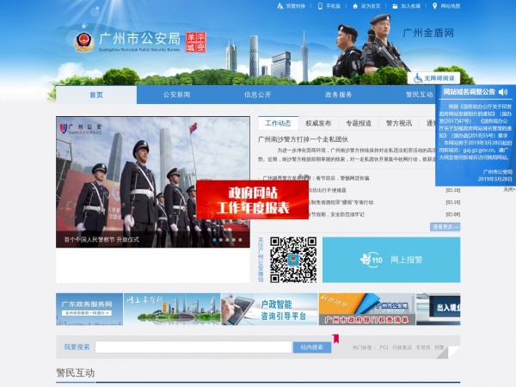Open the 网上车管所 banner
The width and height of the screenshot is (516, 387).
pos(172,310)
